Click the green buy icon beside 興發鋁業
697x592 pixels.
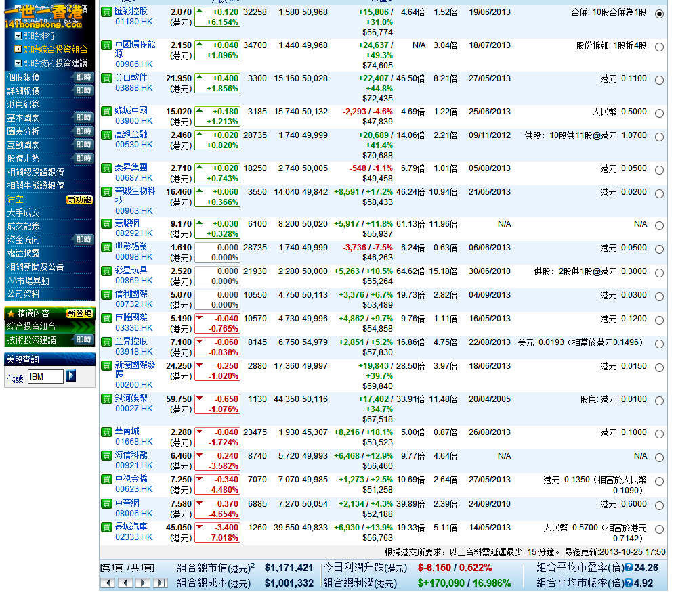(106, 248)
